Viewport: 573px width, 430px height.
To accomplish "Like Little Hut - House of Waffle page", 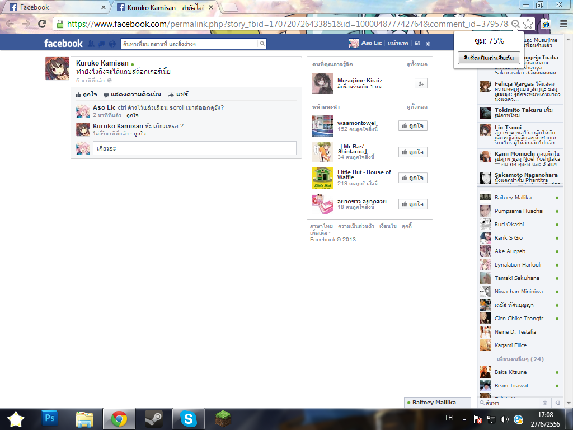I will 413,177.
